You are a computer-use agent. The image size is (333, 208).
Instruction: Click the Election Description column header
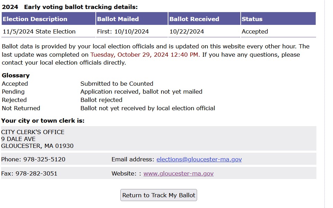35,19
